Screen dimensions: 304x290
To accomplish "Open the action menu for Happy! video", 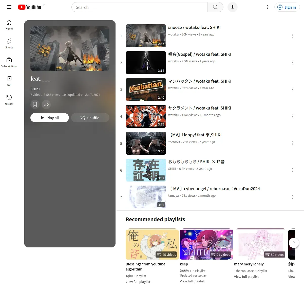I will 293,143.
